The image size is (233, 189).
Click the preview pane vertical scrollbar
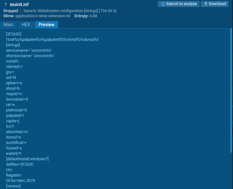click(231, 90)
